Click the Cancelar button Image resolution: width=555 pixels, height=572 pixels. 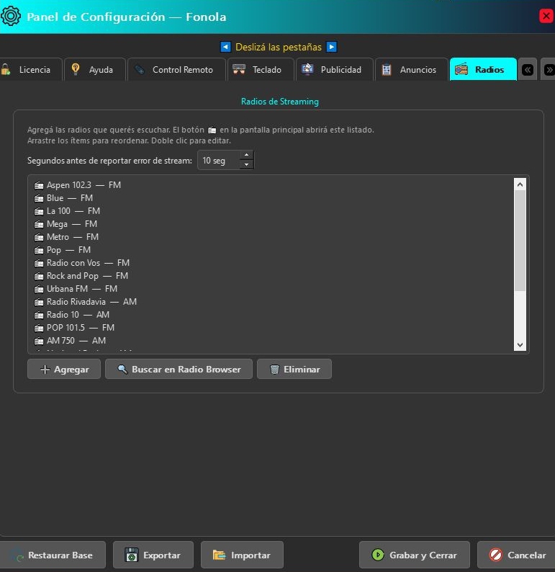click(x=516, y=555)
